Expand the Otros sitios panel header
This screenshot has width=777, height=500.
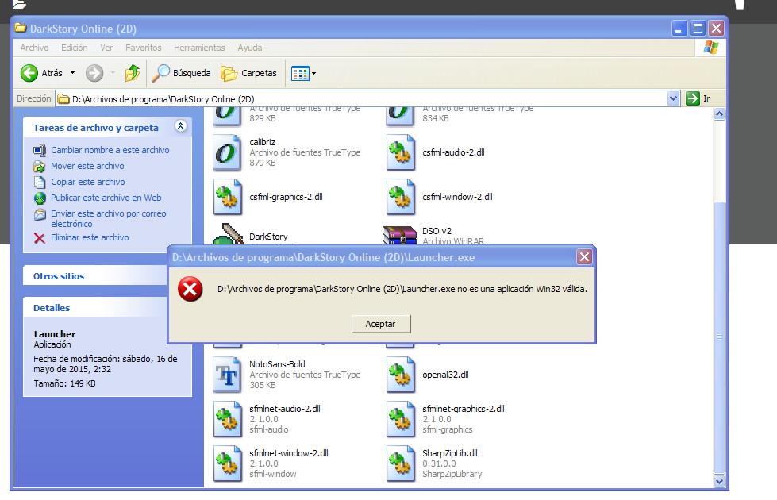click(x=95, y=276)
